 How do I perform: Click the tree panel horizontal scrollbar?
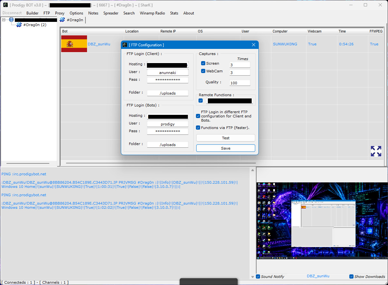coord(28,163)
